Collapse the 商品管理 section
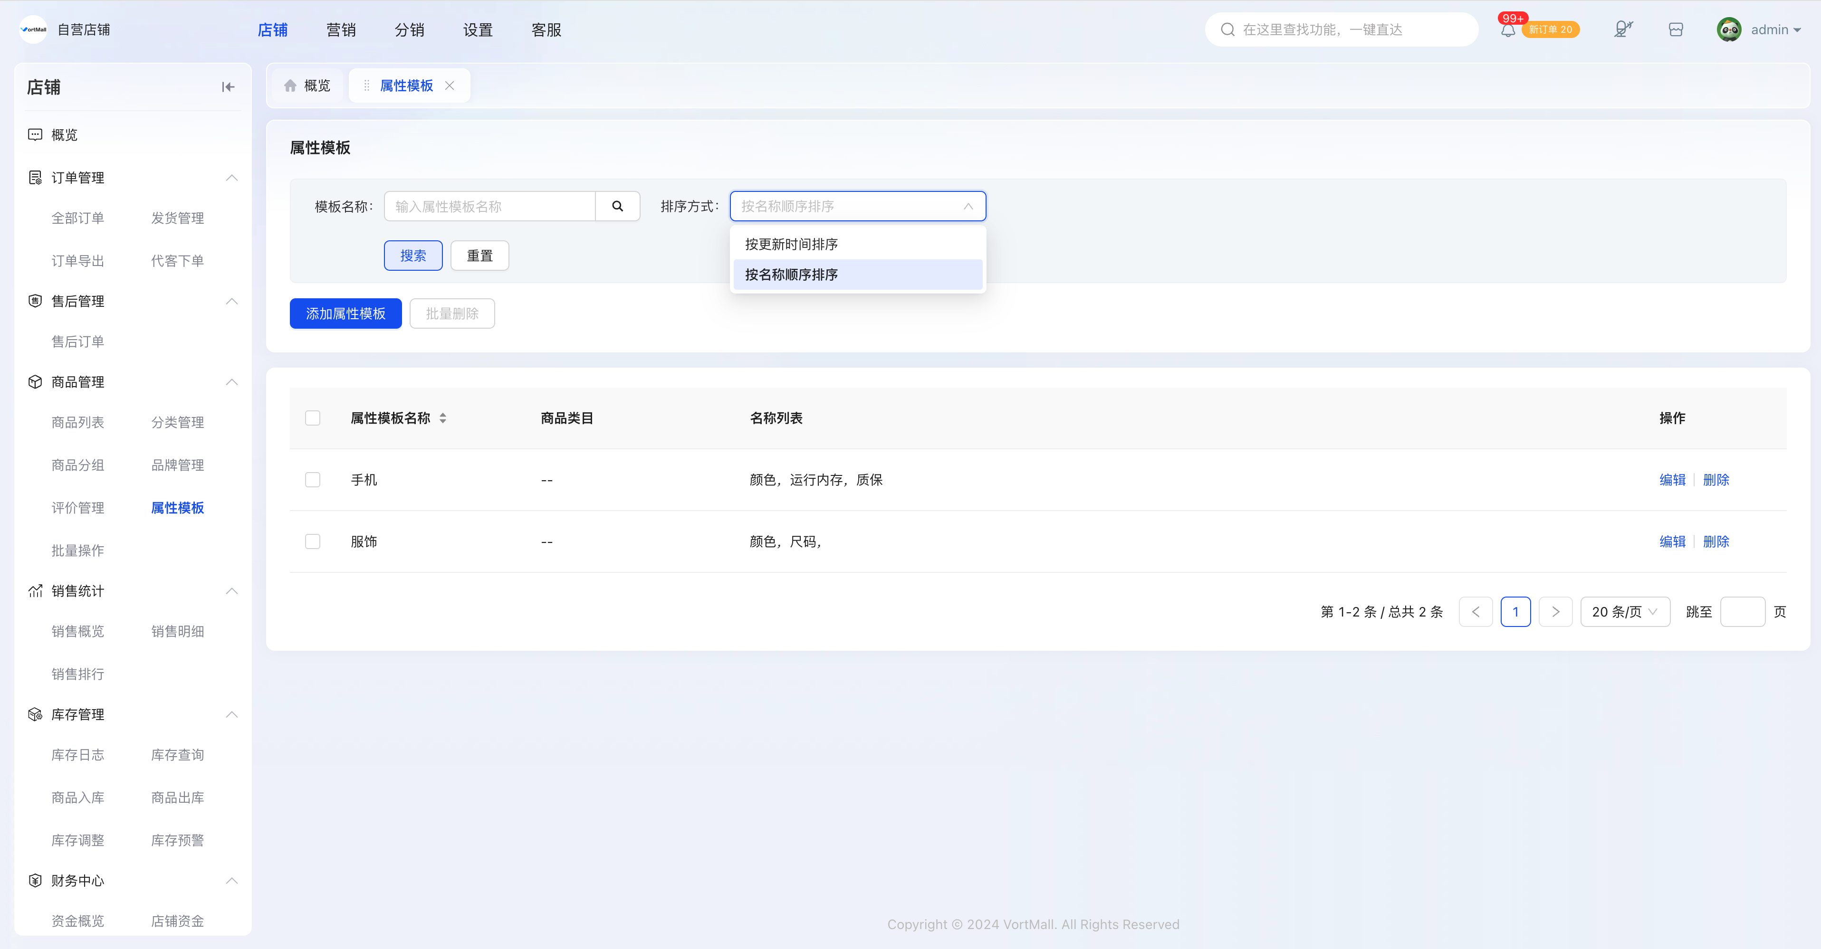The width and height of the screenshot is (1821, 949). (231, 381)
